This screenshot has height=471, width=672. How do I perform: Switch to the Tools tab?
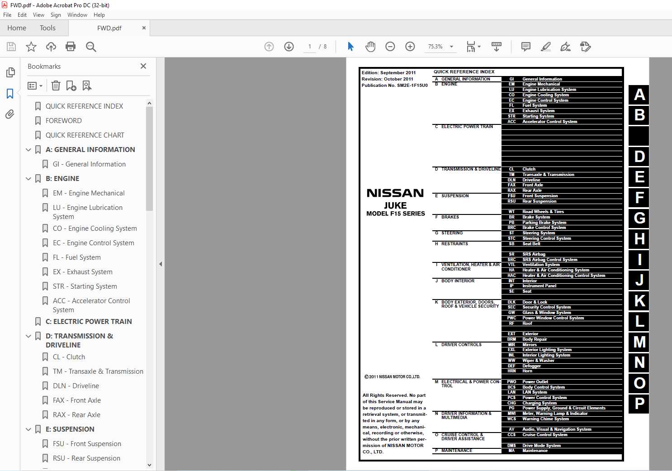pos(47,28)
